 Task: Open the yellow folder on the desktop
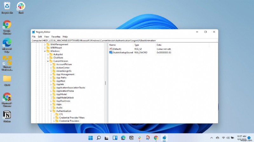click(x=7, y=80)
